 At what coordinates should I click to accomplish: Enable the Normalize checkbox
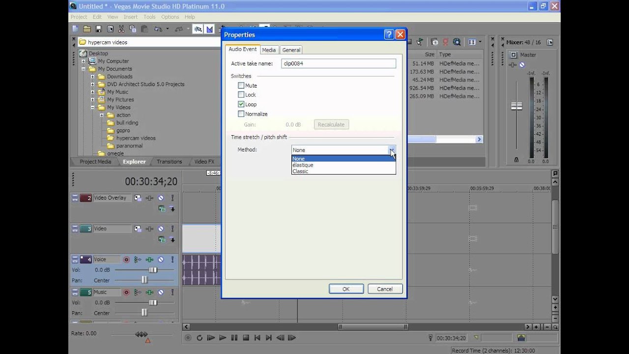[241, 114]
